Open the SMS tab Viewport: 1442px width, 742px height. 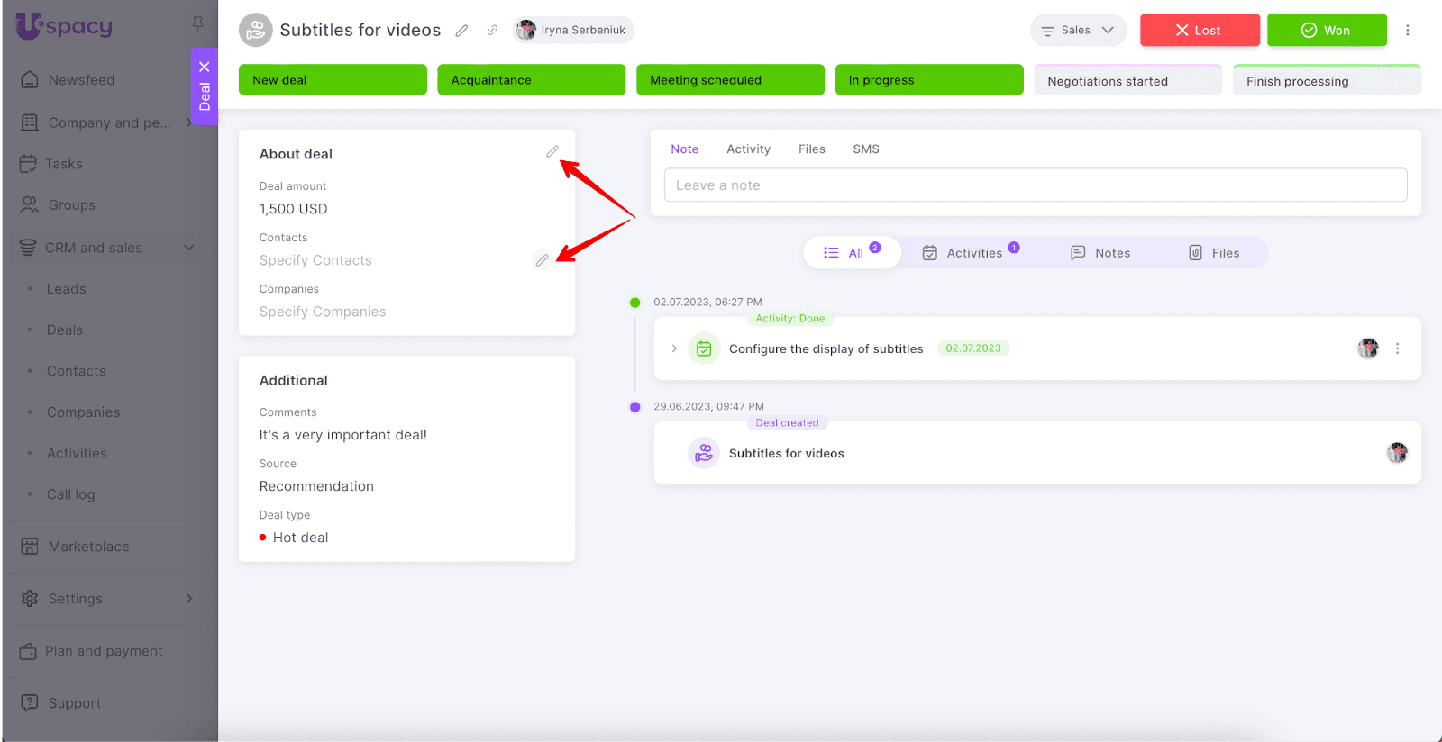[x=865, y=149]
